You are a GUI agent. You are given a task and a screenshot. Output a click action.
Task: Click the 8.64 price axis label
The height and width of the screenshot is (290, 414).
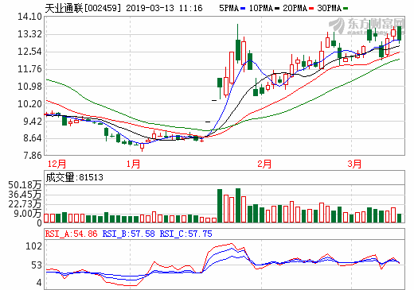coord(33,138)
